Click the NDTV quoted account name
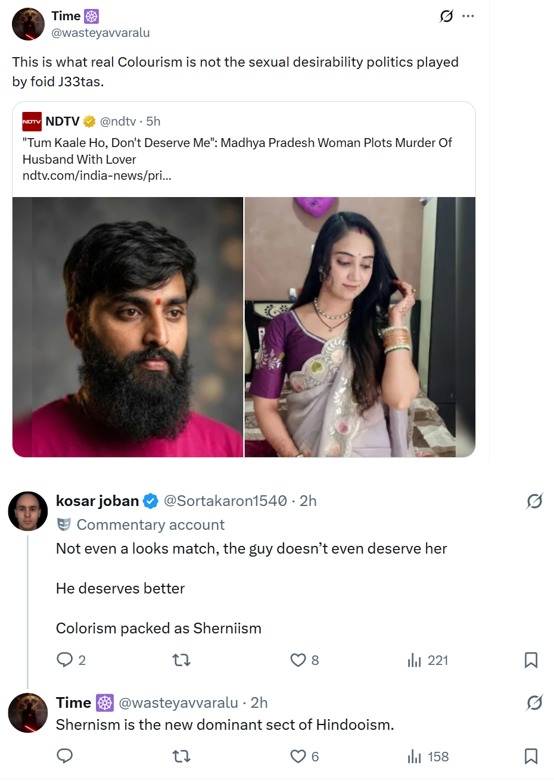The height and width of the screenshot is (784, 554). (x=63, y=121)
